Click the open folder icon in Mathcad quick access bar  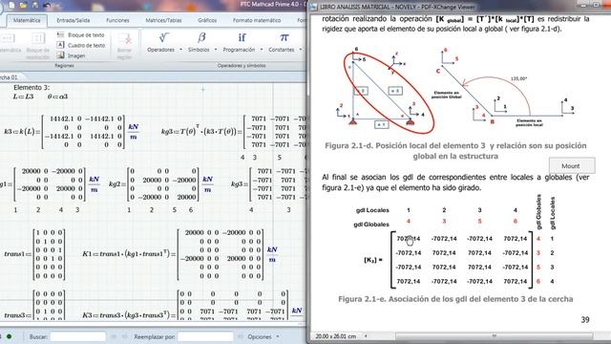(23, 5)
